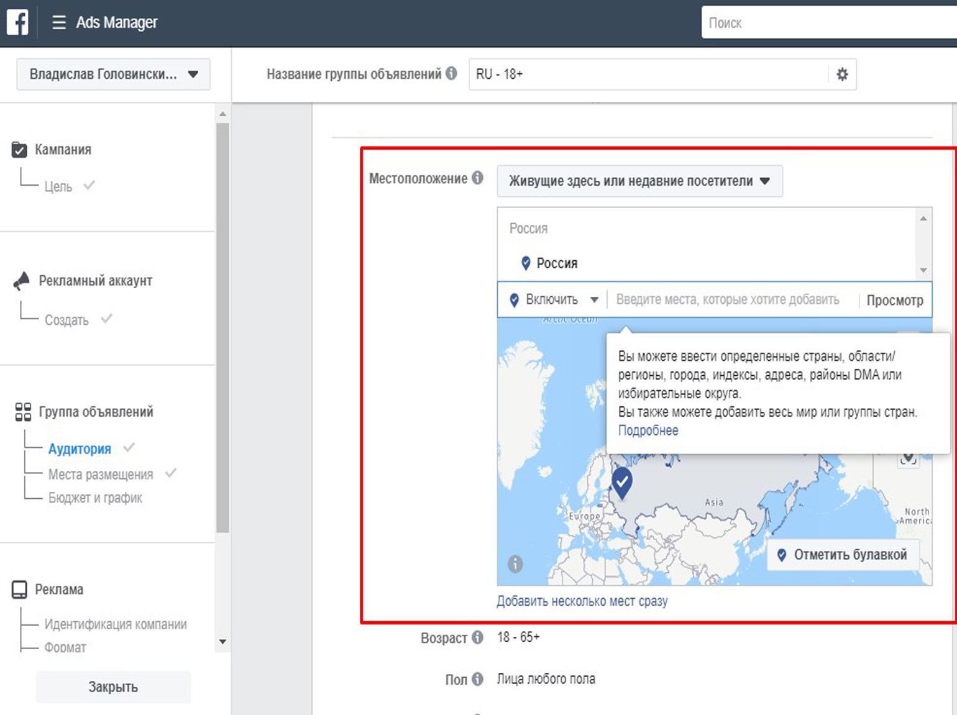Screen dimensions: 957x715
Task: Select Реклама in the sidebar
Action: (x=59, y=590)
